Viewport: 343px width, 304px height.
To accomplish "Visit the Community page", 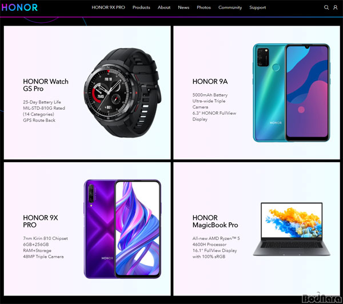I will [x=230, y=7].
